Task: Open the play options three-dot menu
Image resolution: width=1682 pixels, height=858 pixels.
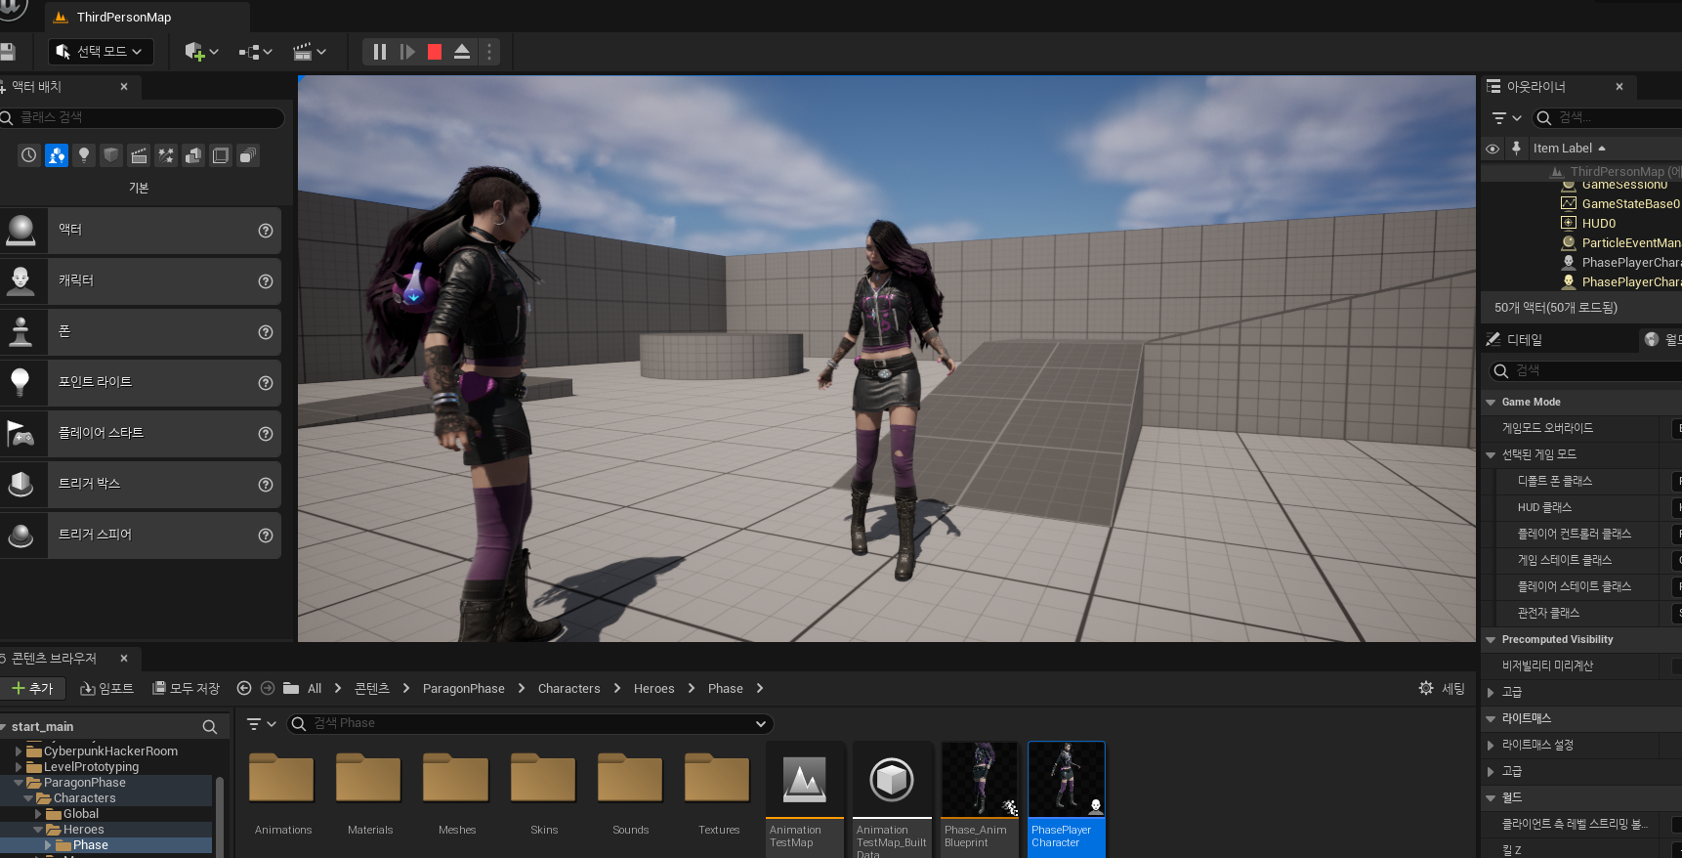Action: [489, 52]
